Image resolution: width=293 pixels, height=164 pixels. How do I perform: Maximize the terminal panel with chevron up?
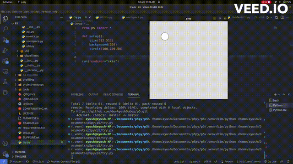284,94
